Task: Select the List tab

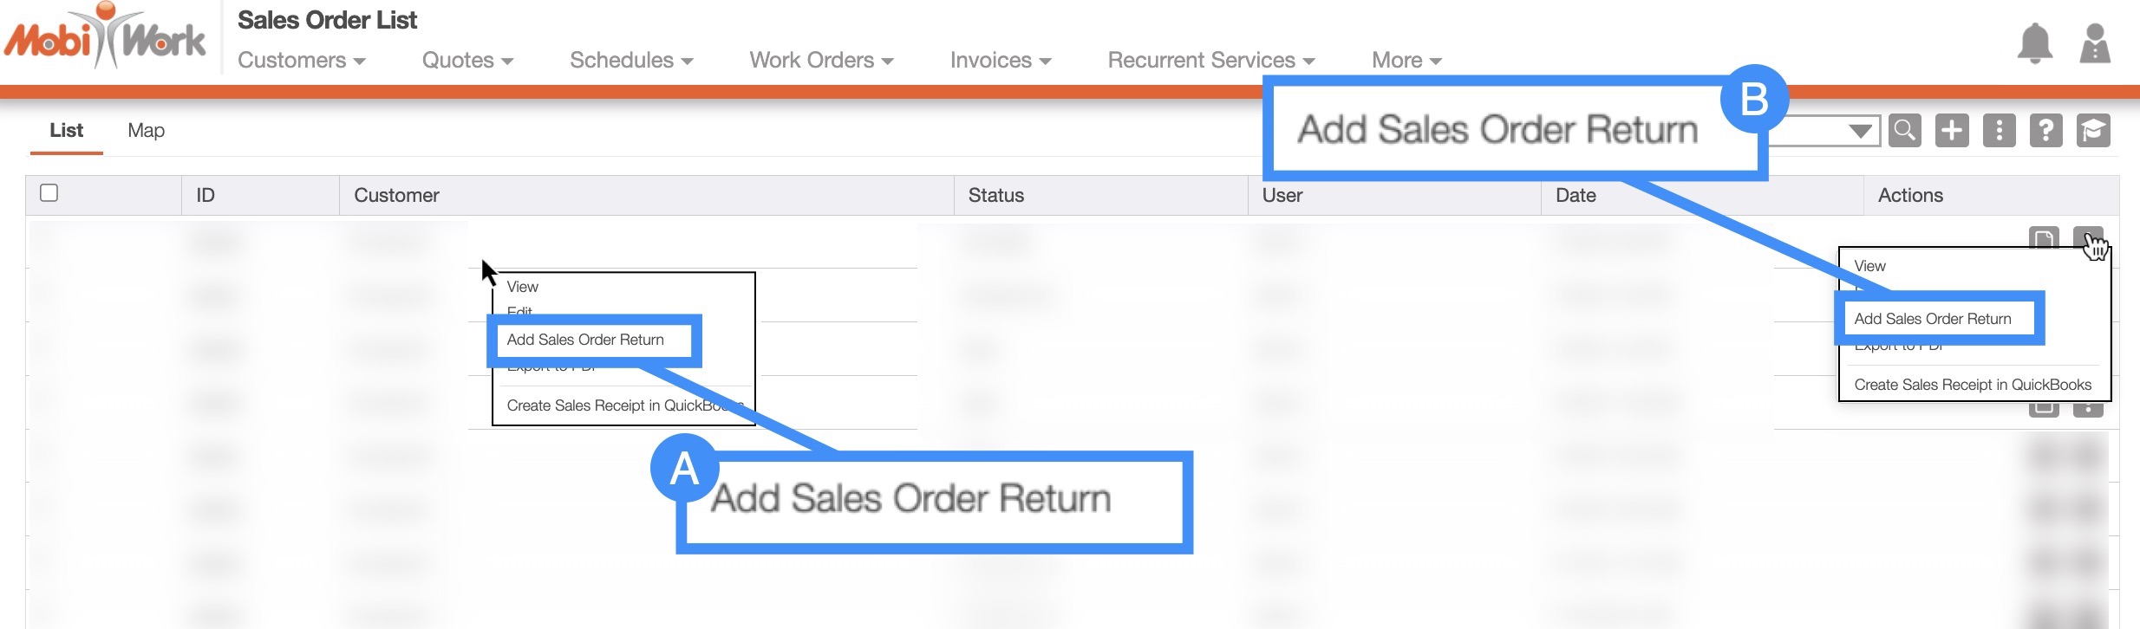Action: coord(66,131)
